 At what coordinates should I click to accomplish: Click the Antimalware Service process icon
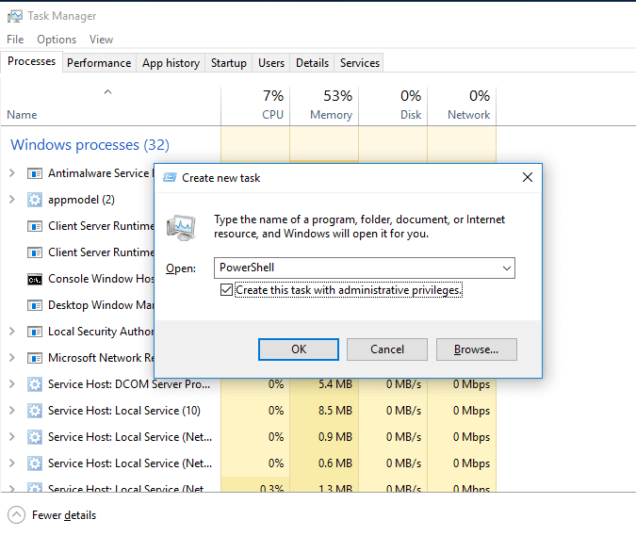tap(35, 174)
